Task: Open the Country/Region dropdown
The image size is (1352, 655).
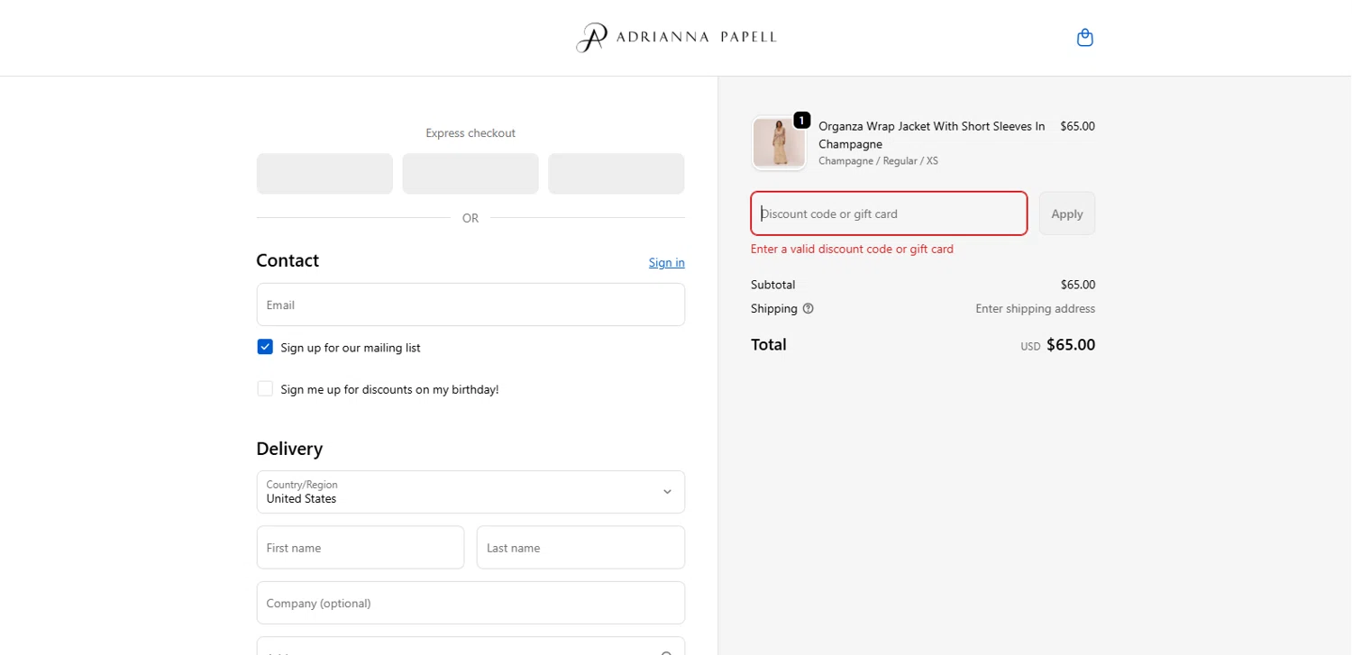Action: tap(470, 492)
